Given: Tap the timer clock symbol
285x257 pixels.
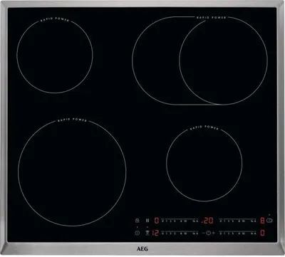Looking at the screenshot, I should [x=208, y=233].
